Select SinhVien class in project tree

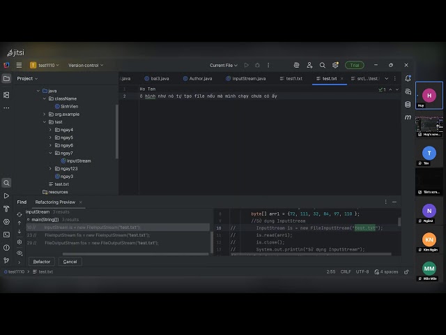click(67, 107)
